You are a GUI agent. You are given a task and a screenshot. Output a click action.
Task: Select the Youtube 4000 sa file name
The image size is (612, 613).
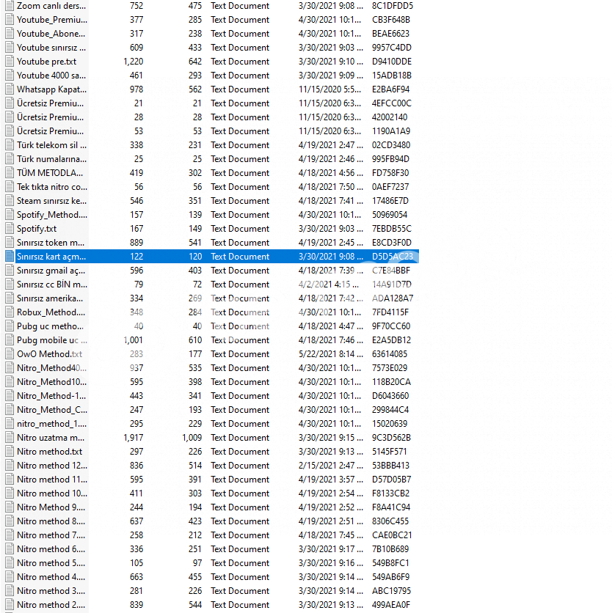(51, 76)
